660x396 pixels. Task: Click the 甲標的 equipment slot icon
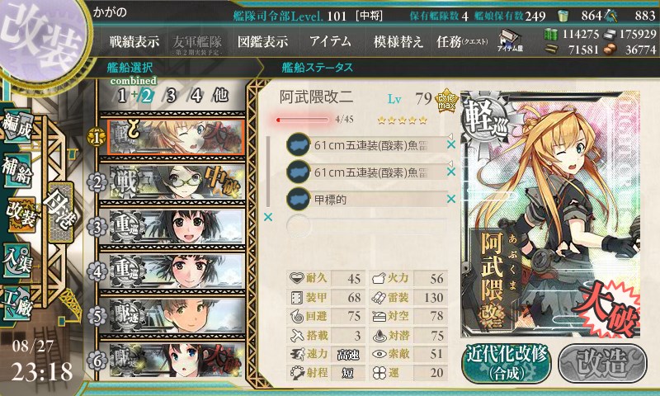click(298, 199)
